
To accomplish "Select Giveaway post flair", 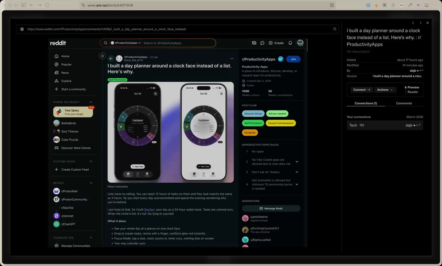I will [250, 132].
